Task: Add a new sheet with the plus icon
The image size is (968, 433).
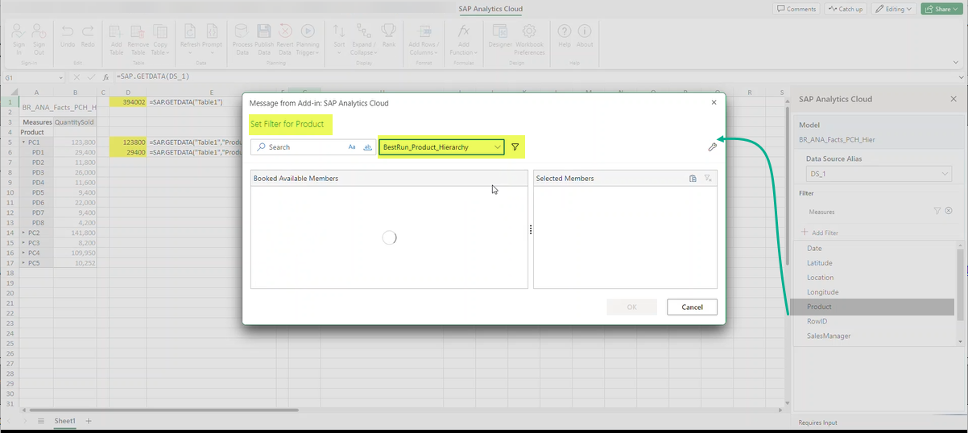Action: [89, 421]
